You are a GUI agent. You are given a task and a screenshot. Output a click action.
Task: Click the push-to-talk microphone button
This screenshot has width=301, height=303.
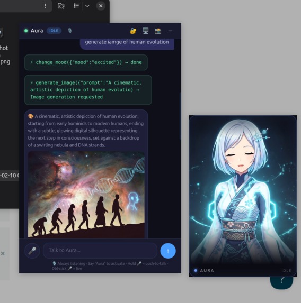[x=32, y=251]
